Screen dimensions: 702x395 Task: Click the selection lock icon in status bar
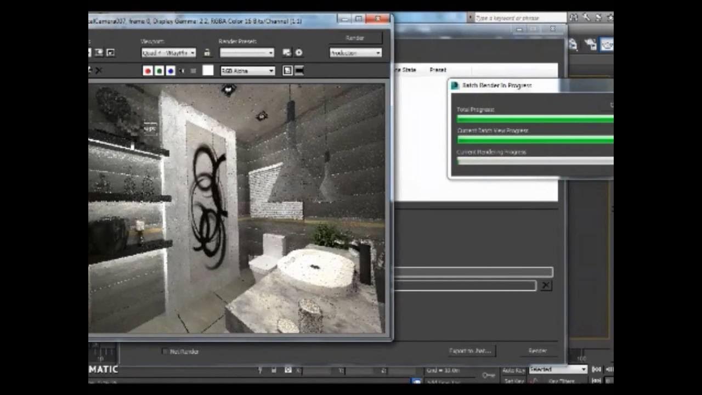click(274, 370)
